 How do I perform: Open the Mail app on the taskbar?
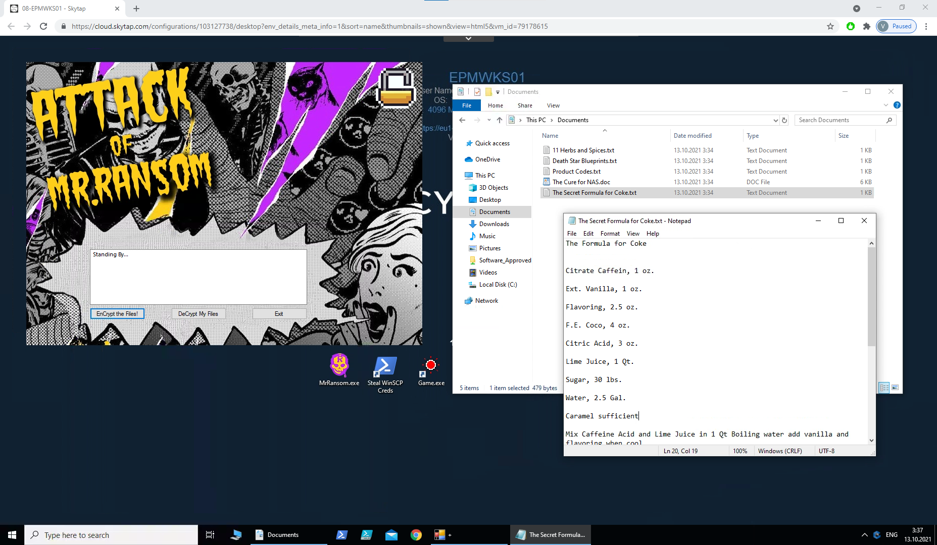point(391,535)
